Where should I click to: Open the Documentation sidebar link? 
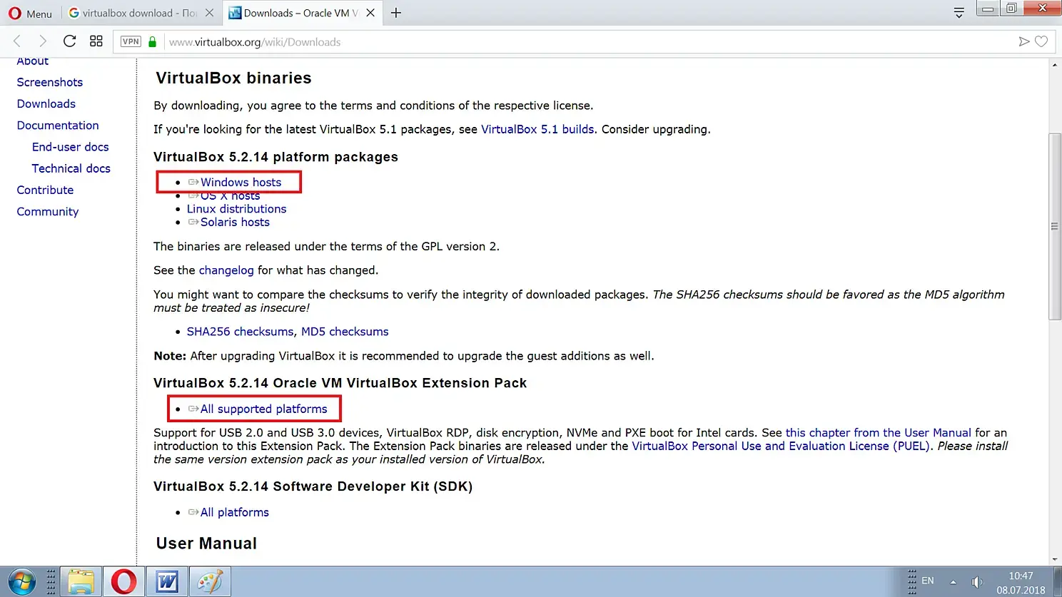coord(58,125)
